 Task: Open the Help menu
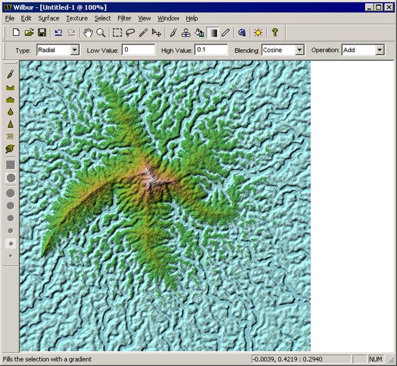192,18
